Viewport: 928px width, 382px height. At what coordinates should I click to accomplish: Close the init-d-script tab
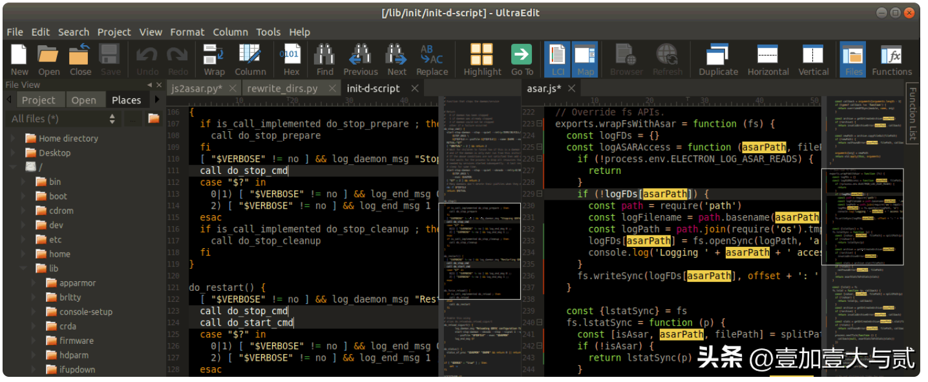pyautogui.click(x=415, y=89)
